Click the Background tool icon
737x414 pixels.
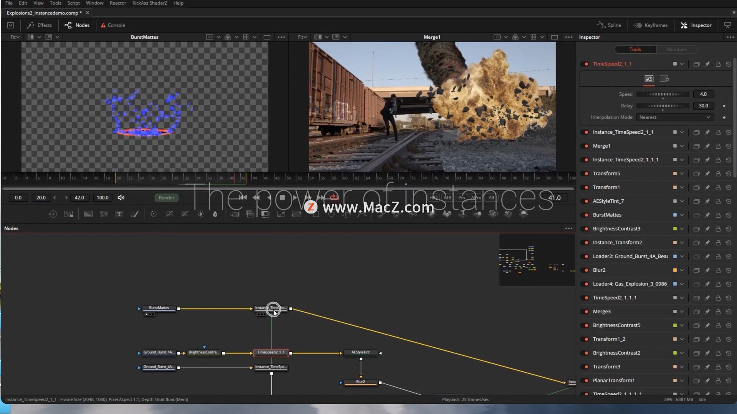pos(88,214)
